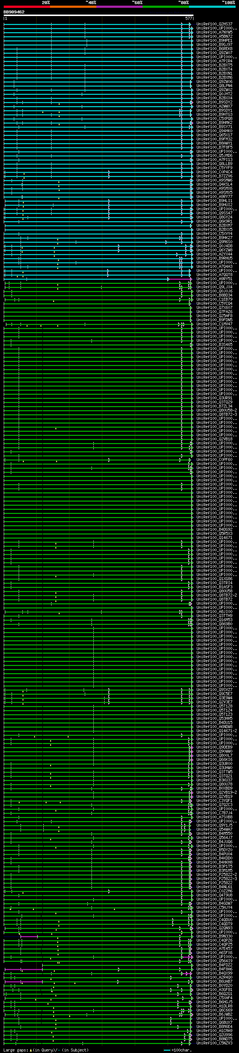The image size is (239, 1053).
Task: Pick the UniRef100_B9SDY2 label
Action: pyautogui.click(x=214, y=102)
